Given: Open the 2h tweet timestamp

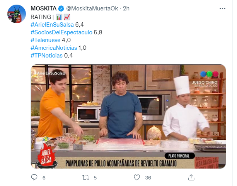Looking at the screenshot, I should click(x=126, y=8).
